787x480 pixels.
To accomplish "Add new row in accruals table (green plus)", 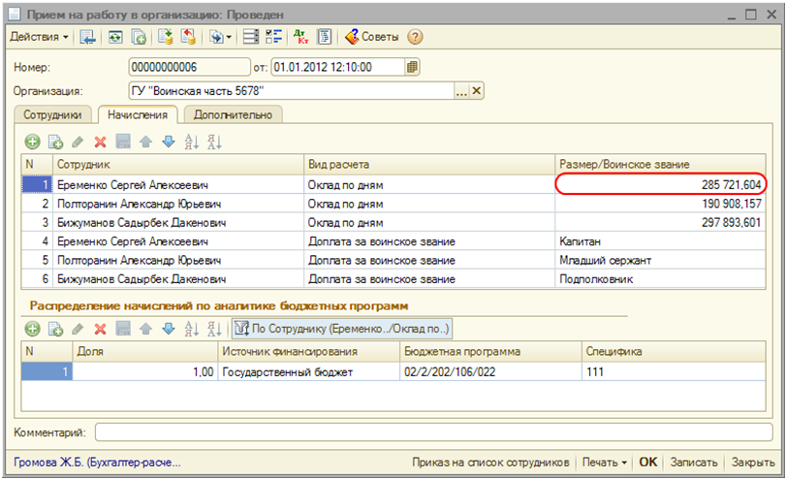I will click(x=32, y=142).
